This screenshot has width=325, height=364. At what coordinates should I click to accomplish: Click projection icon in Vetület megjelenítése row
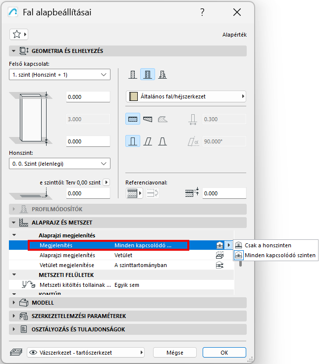(219, 265)
